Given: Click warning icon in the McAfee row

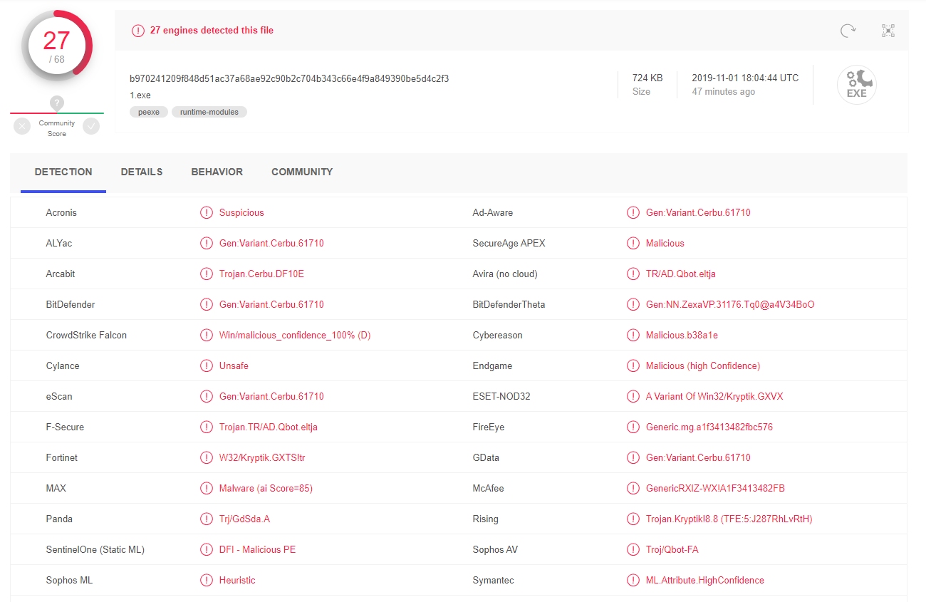Looking at the screenshot, I should (x=633, y=488).
